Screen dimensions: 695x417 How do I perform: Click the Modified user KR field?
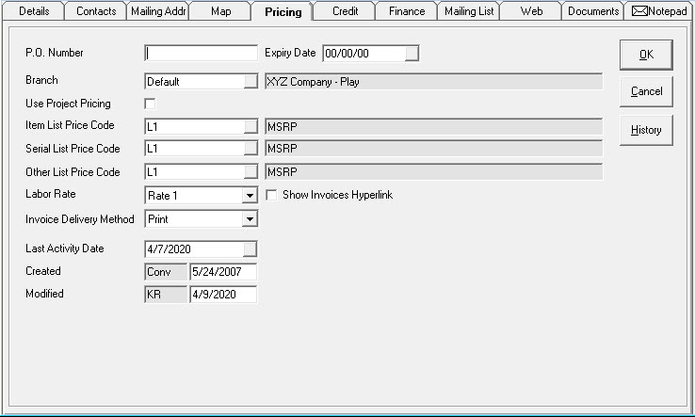point(166,295)
